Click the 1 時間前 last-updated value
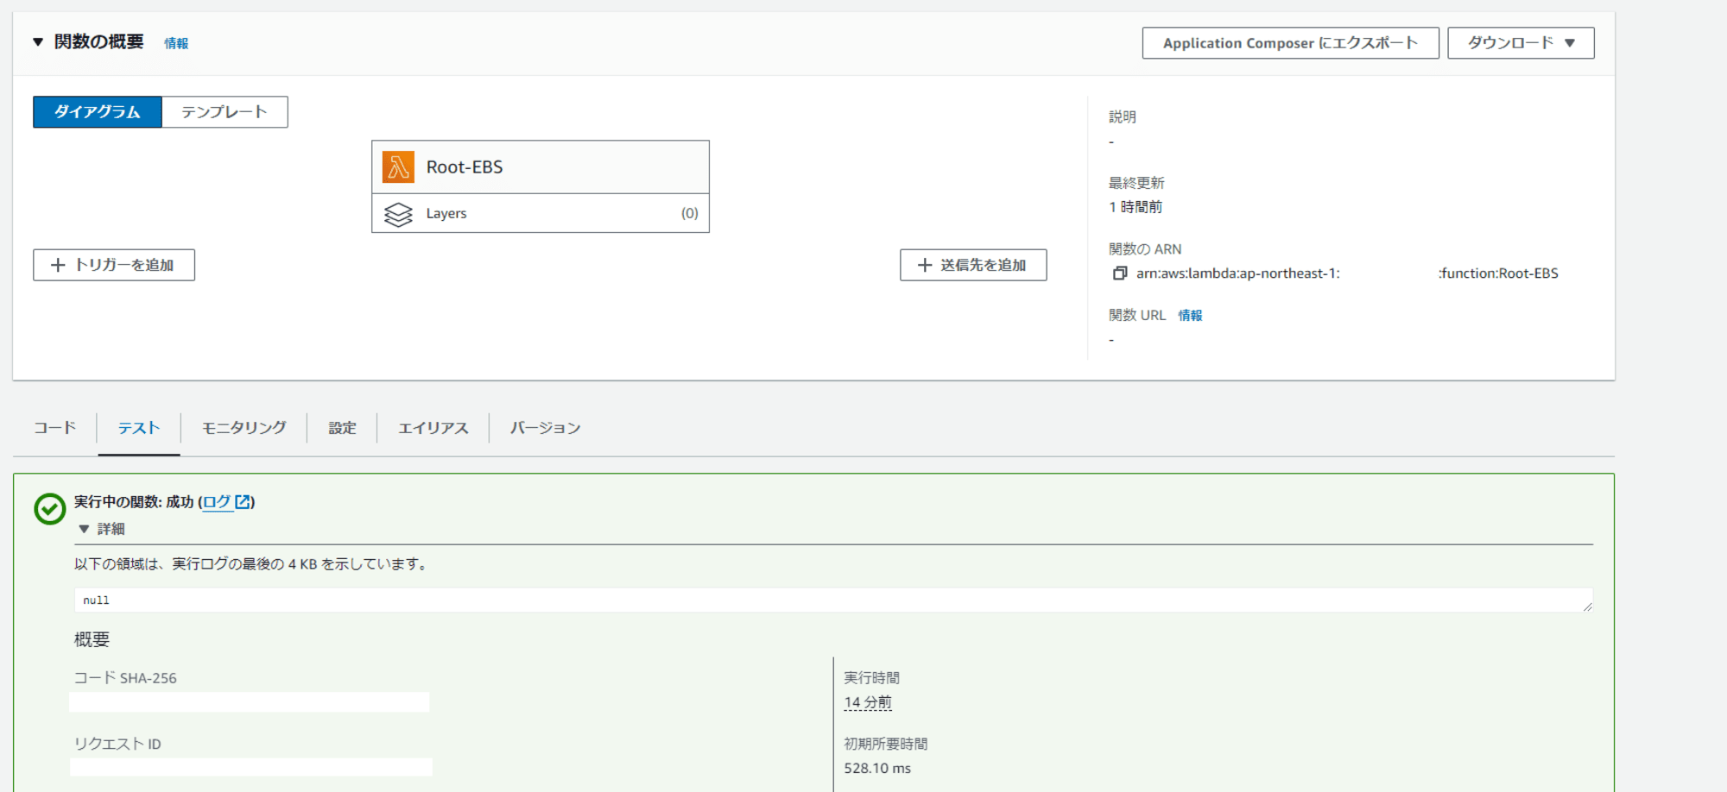 1136,207
